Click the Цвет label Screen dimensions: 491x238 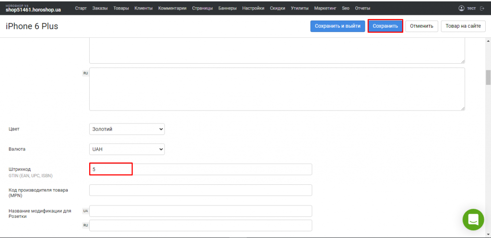click(x=14, y=129)
